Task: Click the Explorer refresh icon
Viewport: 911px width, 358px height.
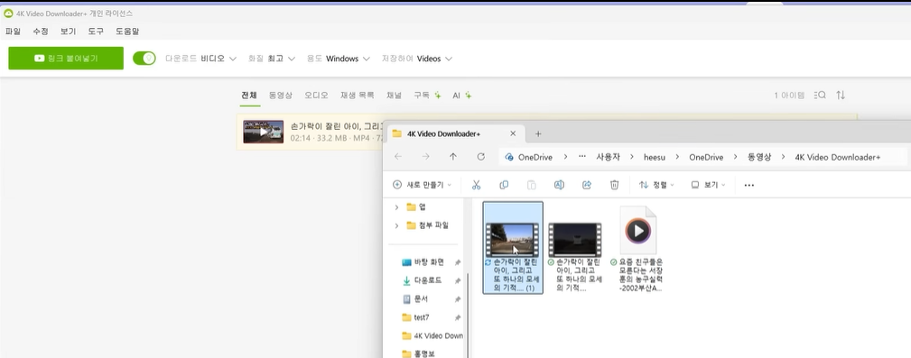Action: [480, 157]
